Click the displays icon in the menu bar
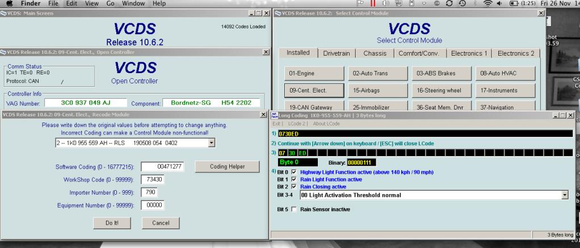 click(x=398, y=3)
